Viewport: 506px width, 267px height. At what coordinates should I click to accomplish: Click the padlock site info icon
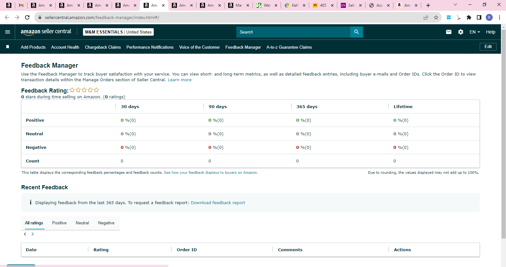40,17
